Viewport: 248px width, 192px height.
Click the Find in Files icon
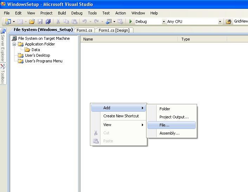tap(228, 21)
